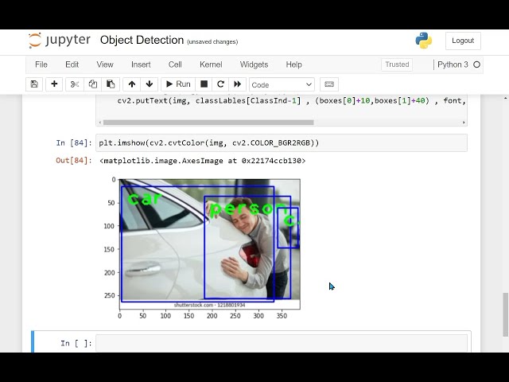Click into the empty In [ ] cell
Screen dimensions: 509x382
pos(282,343)
